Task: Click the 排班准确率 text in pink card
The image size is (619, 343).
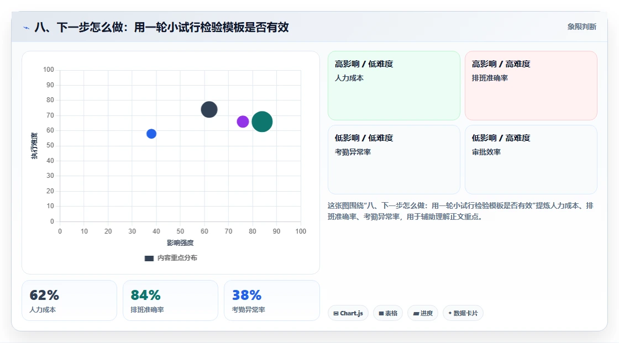Action: (490, 78)
